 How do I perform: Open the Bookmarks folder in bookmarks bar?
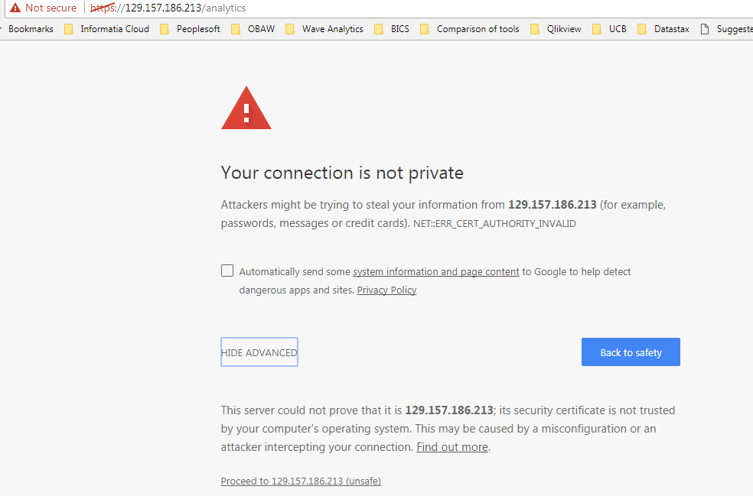31,29
